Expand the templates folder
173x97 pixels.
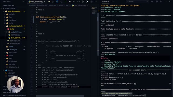(x=13, y=53)
